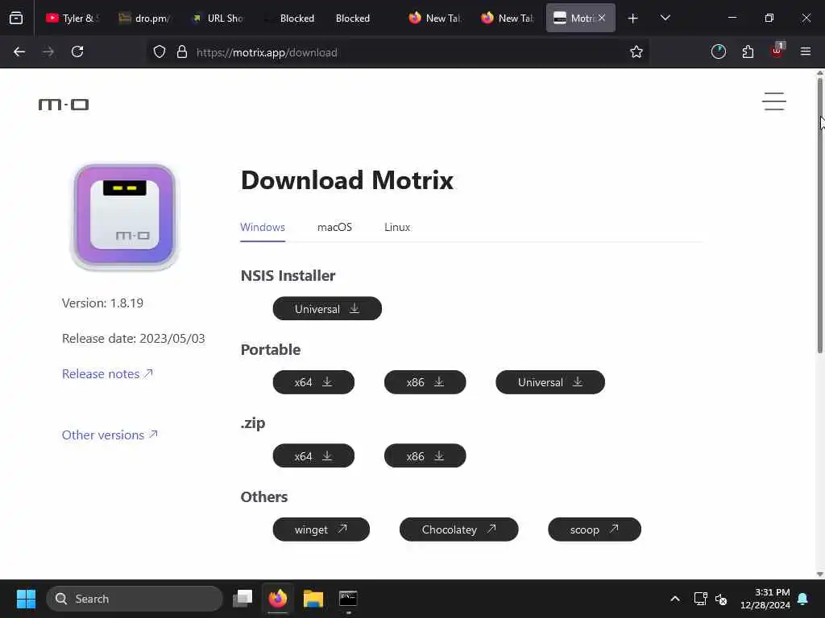Switch to the first New Tab

point(434,19)
